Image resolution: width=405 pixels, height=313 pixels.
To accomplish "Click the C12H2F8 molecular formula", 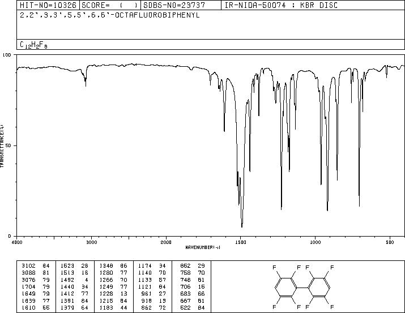I will pos(33,45).
